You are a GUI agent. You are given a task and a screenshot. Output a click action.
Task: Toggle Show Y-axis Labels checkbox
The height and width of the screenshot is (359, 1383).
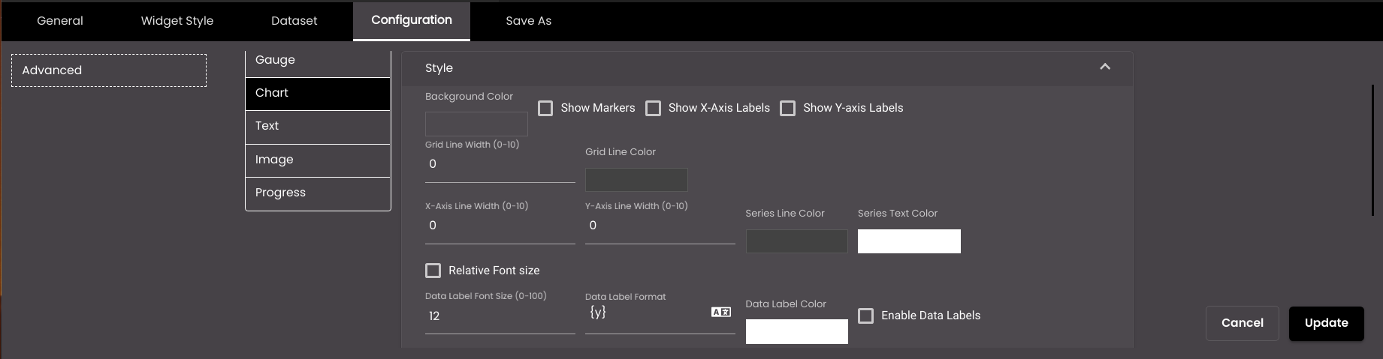pyautogui.click(x=788, y=108)
